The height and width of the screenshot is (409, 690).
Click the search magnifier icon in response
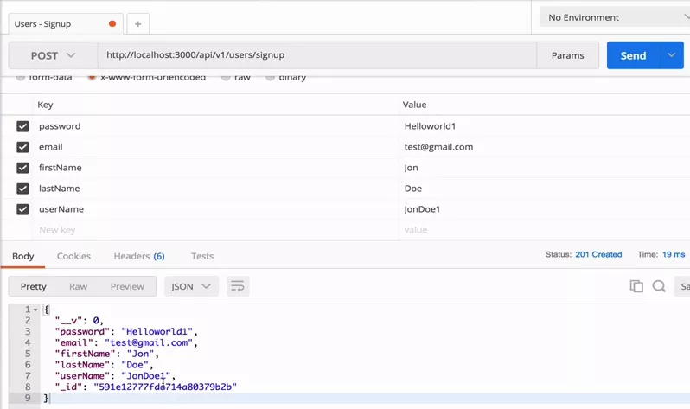[659, 286]
